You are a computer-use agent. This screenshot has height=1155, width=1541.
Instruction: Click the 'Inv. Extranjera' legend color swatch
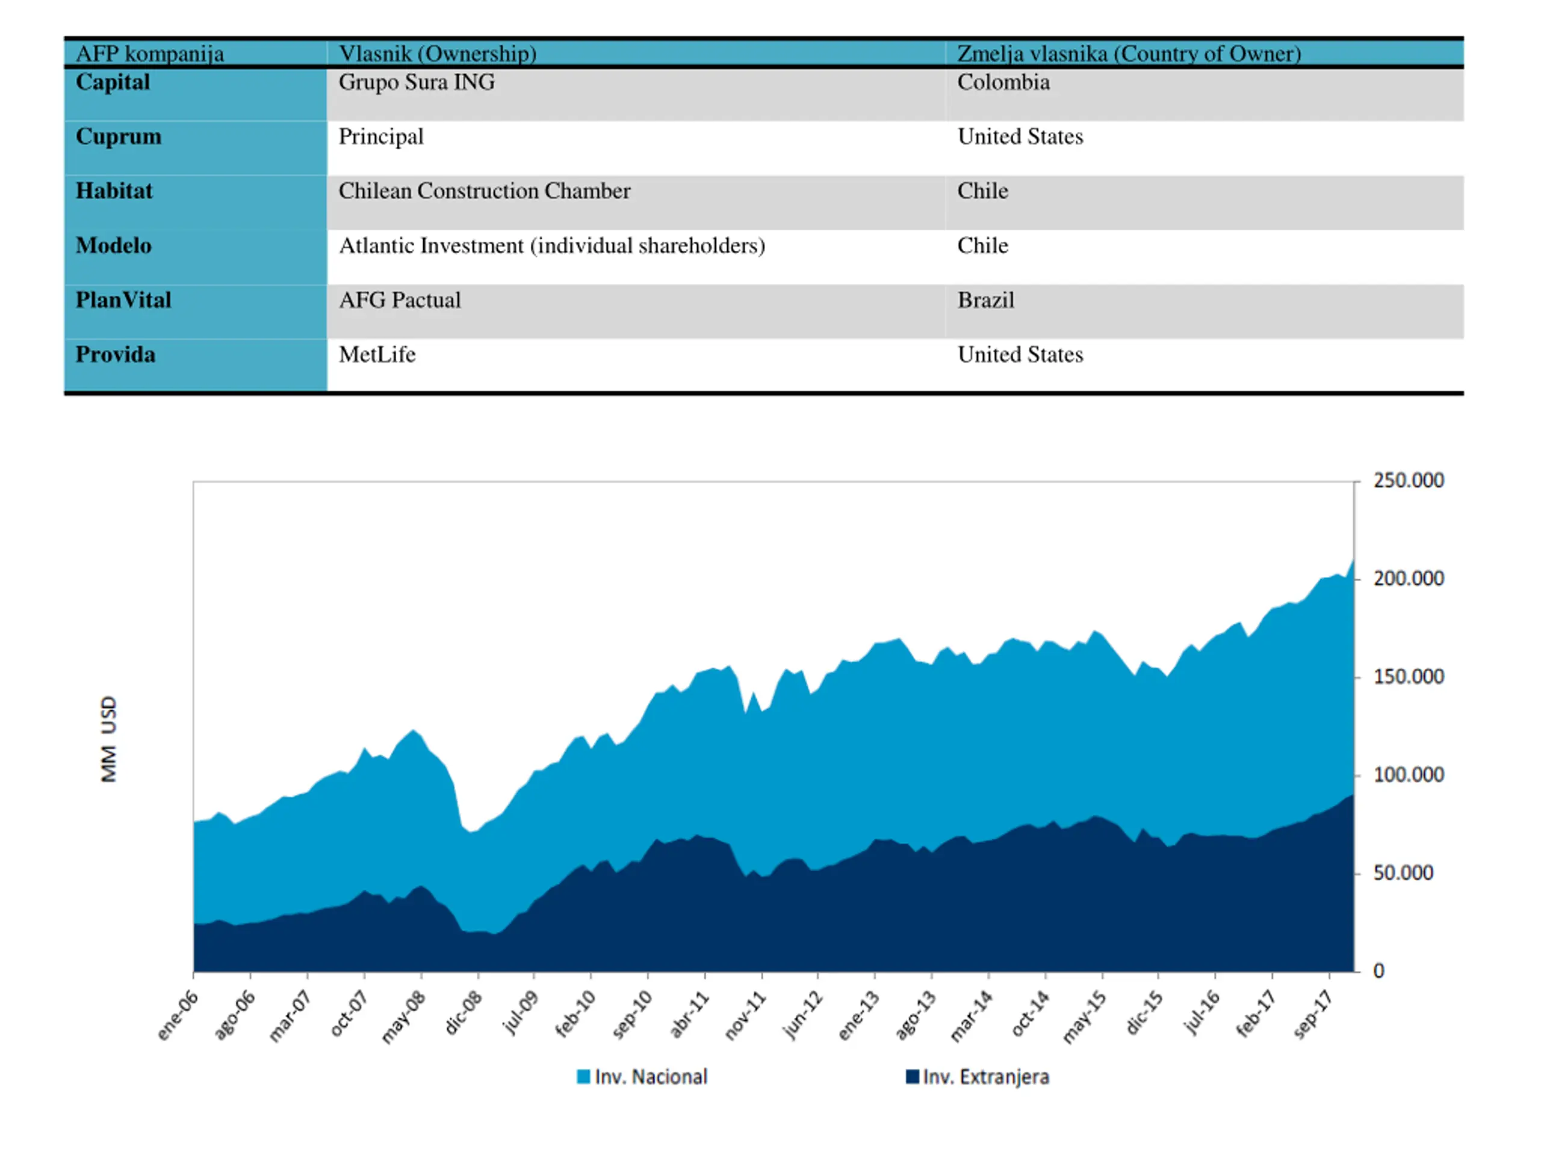(x=912, y=1076)
